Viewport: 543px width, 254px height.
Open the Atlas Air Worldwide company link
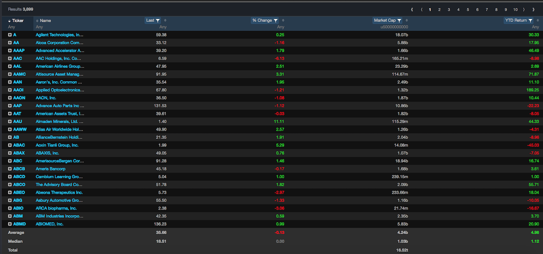click(60, 129)
